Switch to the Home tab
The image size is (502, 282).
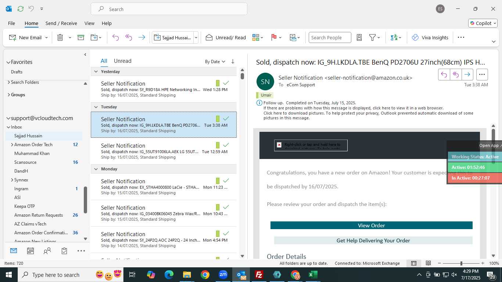[x=31, y=23]
